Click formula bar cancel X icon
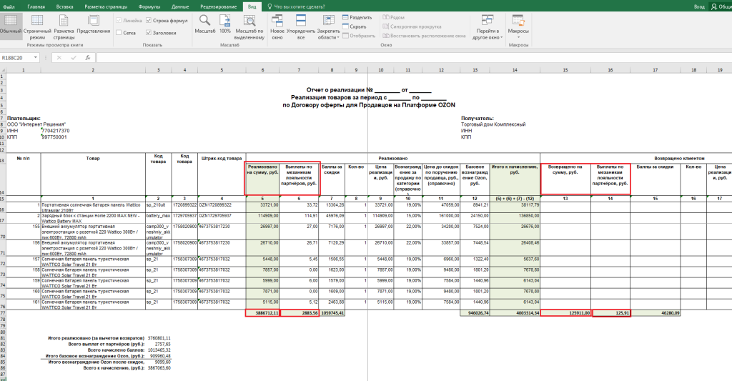 pyautogui.click(x=59, y=58)
